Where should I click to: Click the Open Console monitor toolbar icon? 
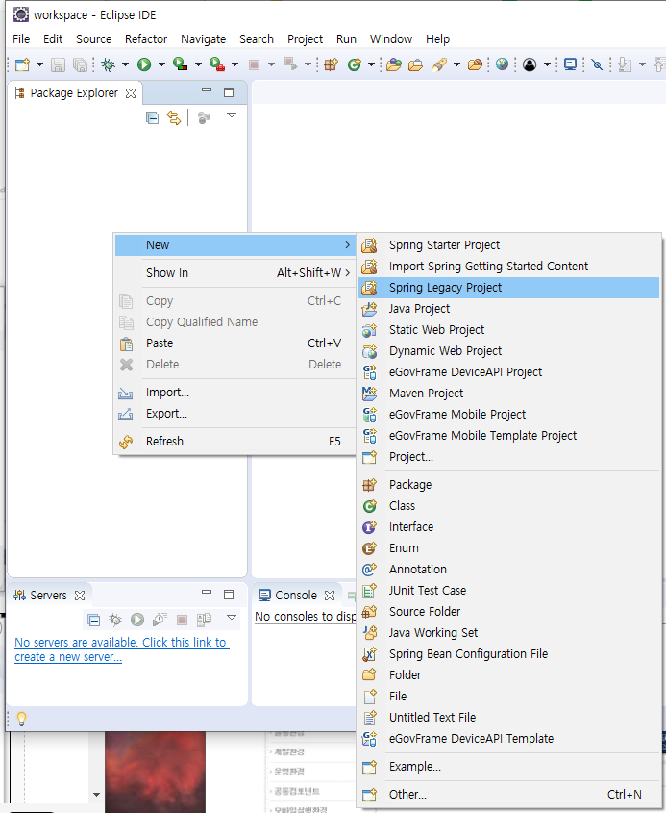(x=570, y=64)
